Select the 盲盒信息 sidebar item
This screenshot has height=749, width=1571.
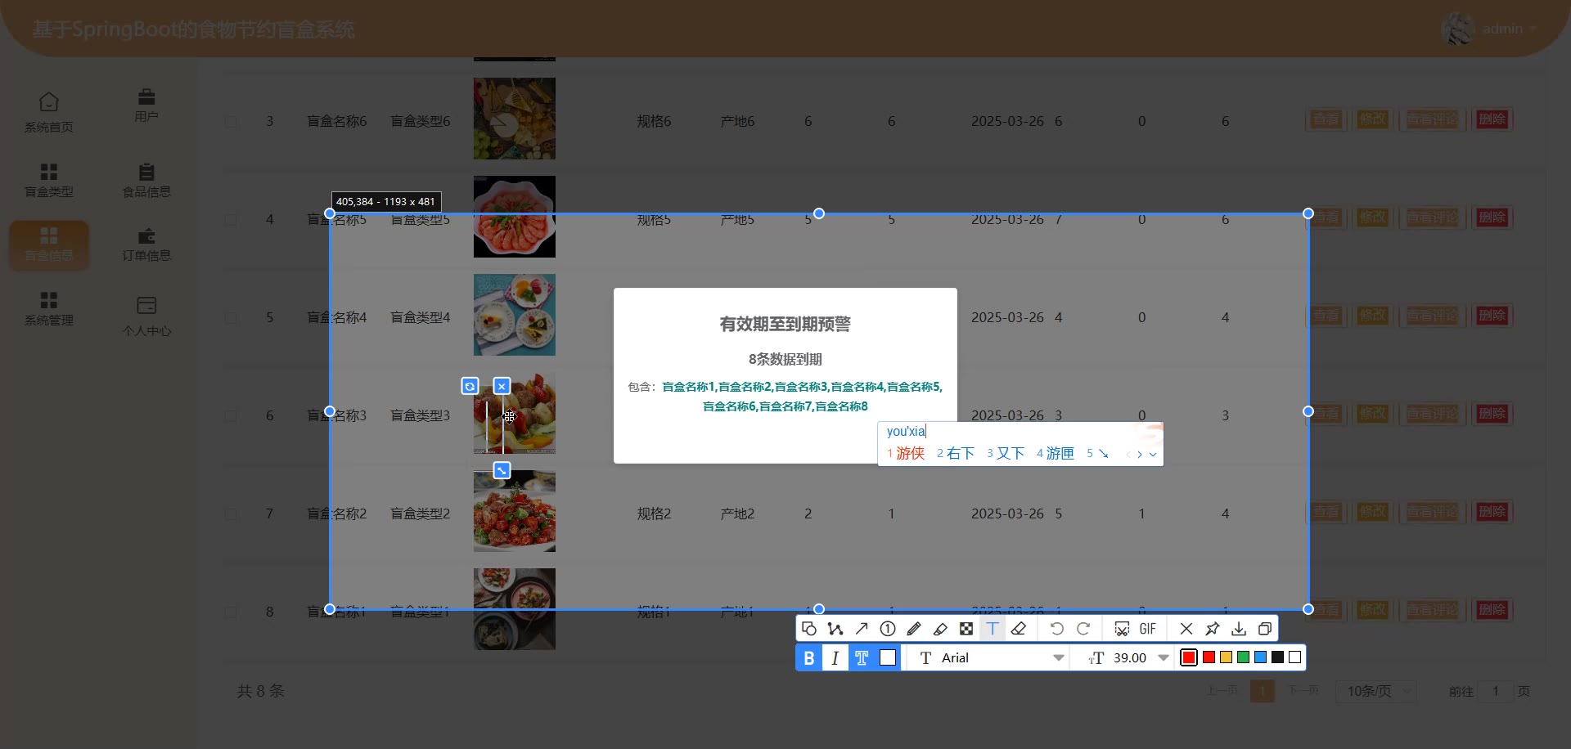49,244
